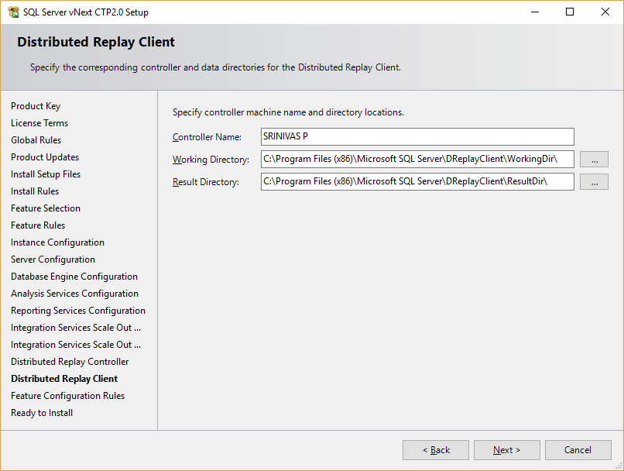The image size is (624, 471).
Task: Select Ready to Install step
Action: (42, 413)
